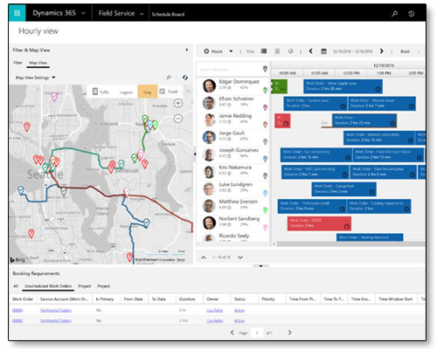Sort by the Priority column header
The image size is (437, 349).
pyautogui.click(x=268, y=299)
